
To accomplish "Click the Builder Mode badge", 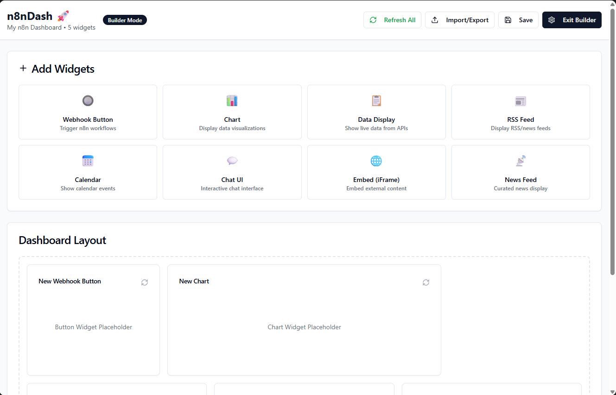I will (x=125, y=20).
